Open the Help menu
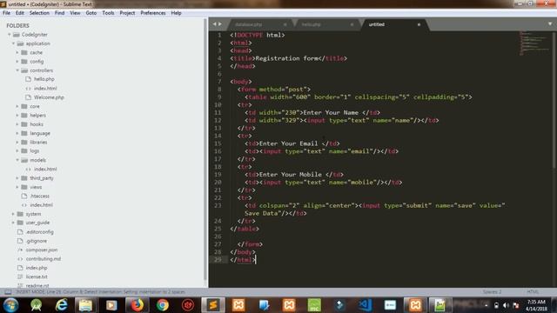557x313 pixels. coord(176,13)
